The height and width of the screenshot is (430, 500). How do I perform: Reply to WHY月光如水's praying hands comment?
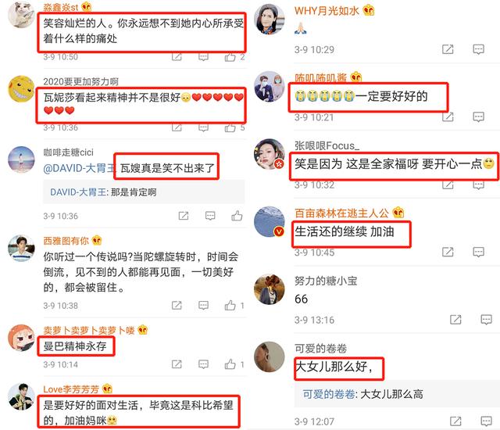pos(478,49)
